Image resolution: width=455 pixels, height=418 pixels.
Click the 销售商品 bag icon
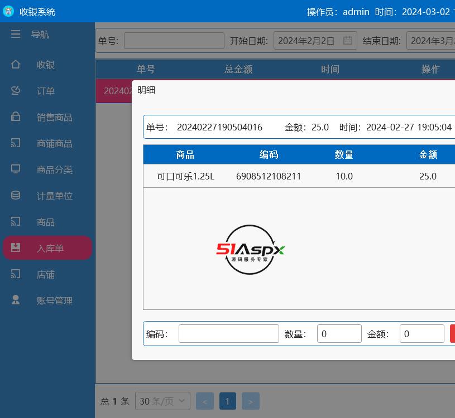(16, 117)
